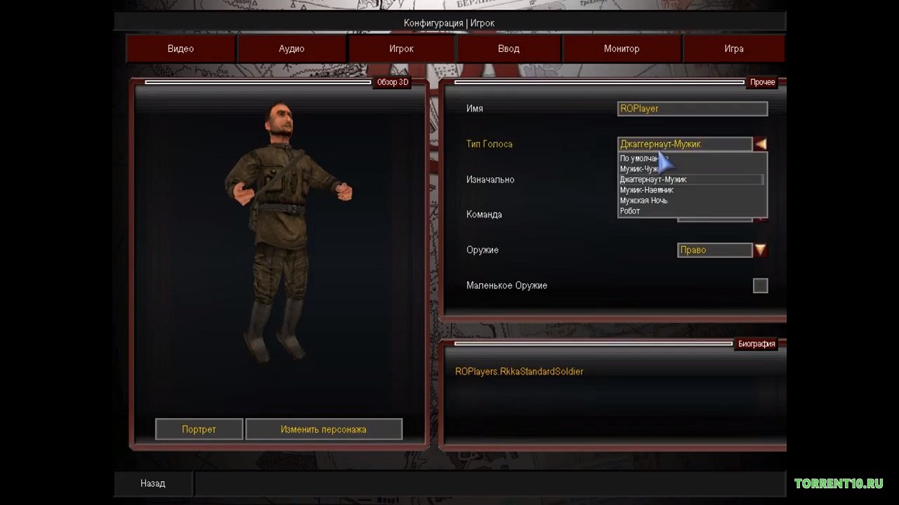
Task: Pick Мужская Ночь voice type
Action: click(x=644, y=201)
